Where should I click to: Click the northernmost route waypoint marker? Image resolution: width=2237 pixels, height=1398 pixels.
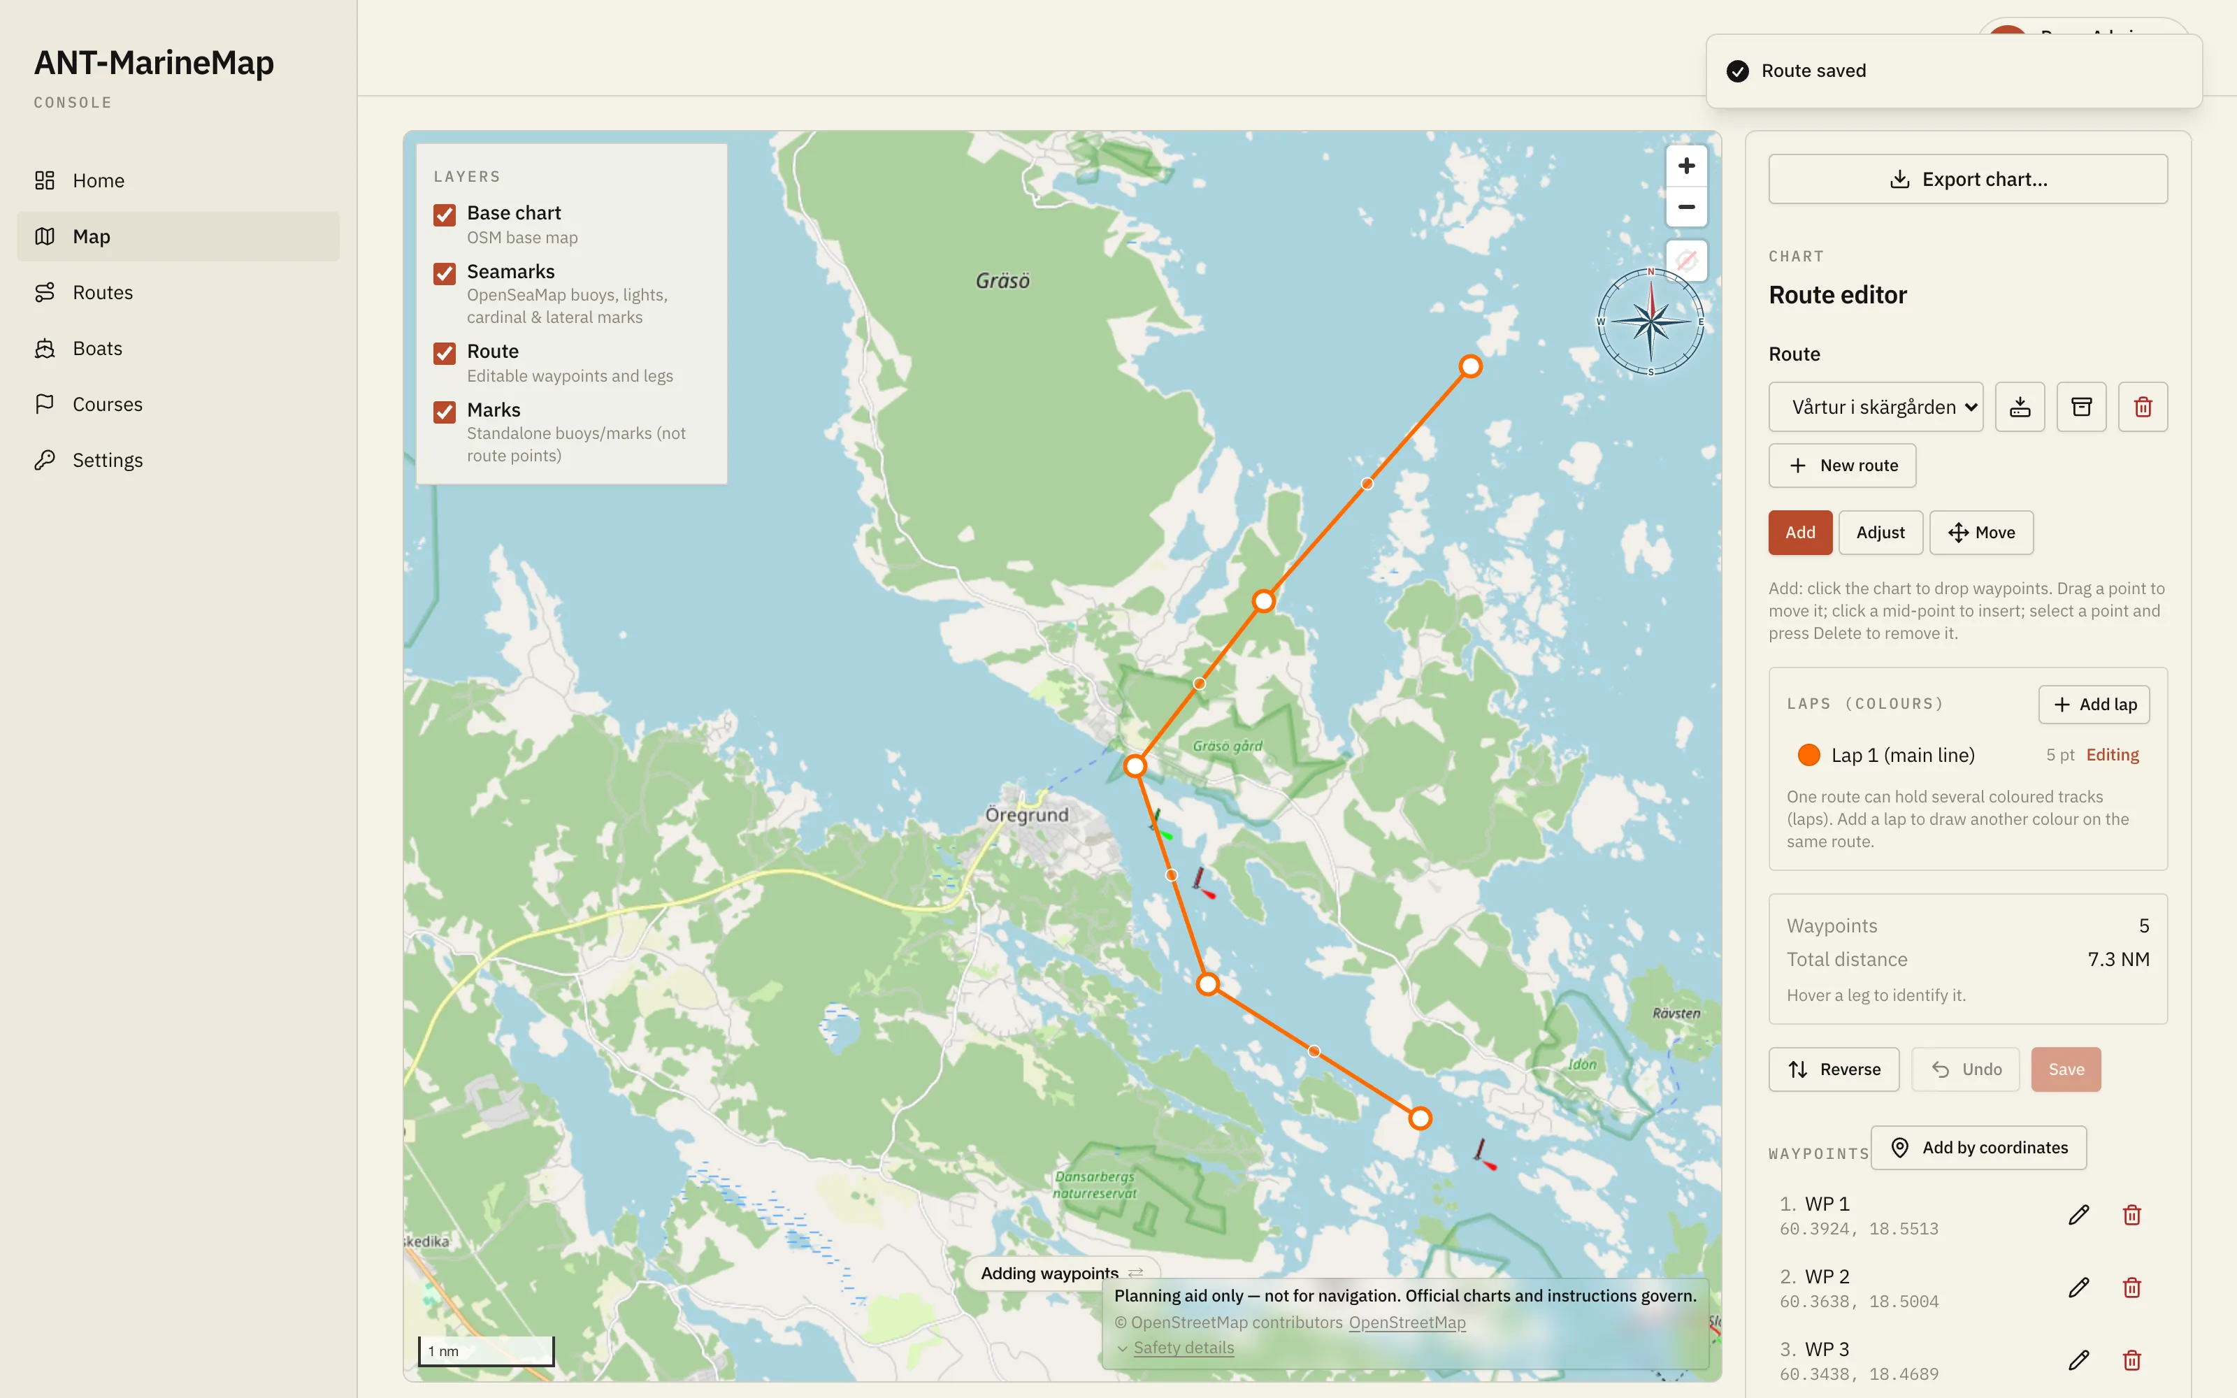(1471, 366)
